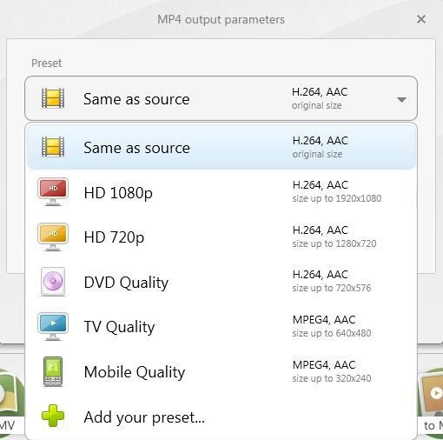Open Add your preset option
443x440 pixels.
(221, 417)
